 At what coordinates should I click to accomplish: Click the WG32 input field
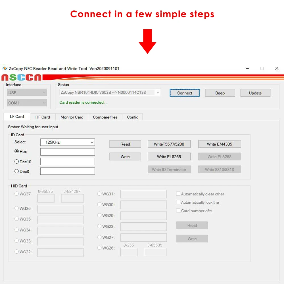coord(60,253)
